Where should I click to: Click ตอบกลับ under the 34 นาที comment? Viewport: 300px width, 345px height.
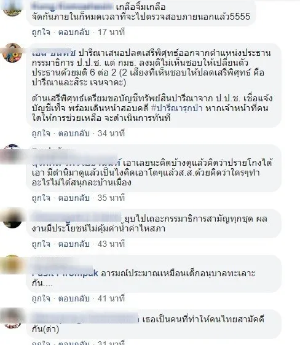tap(74, 133)
